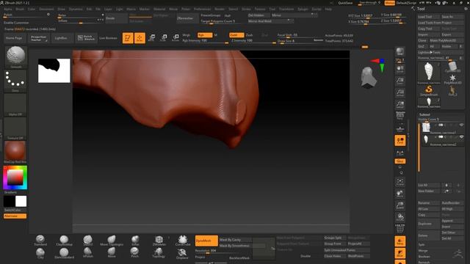
Task: Select the Clay brush icon
Action: coord(40,253)
